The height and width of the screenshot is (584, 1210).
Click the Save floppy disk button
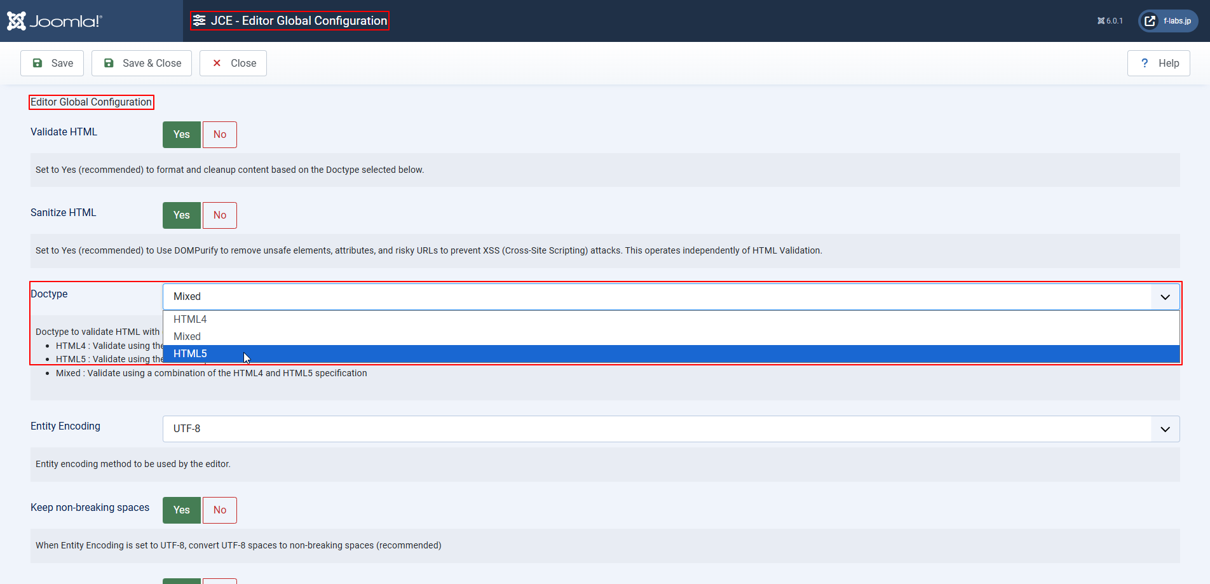pyautogui.click(x=52, y=63)
